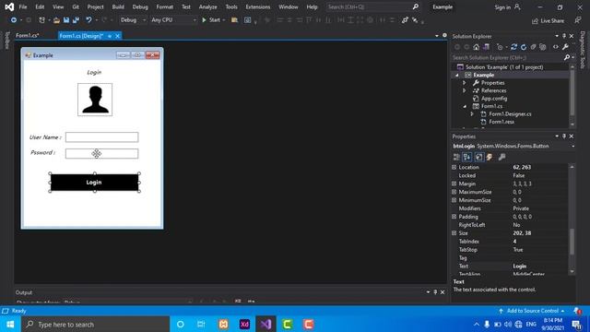The image size is (590, 332).
Task: Select Form1.resx in Solution Explorer
Action: click(501, 122)
